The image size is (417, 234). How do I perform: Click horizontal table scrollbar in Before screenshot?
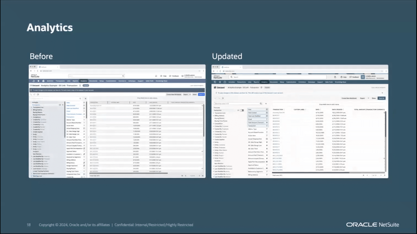128,173
